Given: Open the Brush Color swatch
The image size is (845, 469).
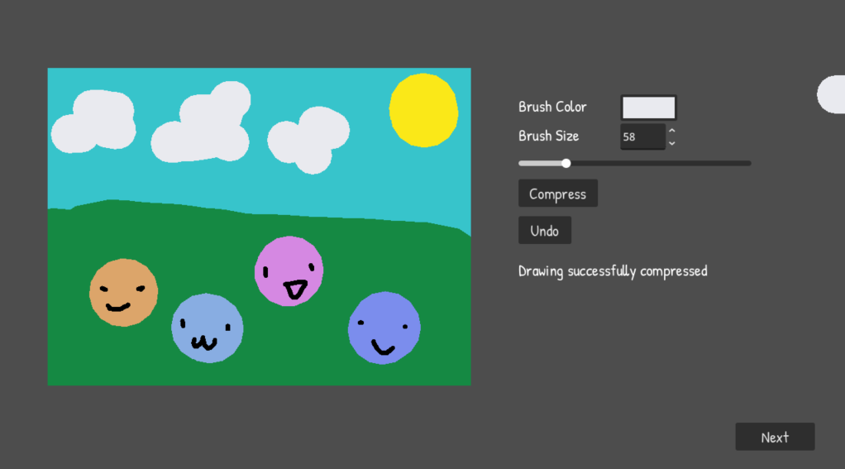Looking at the screenshot, I should click(648, 108).
